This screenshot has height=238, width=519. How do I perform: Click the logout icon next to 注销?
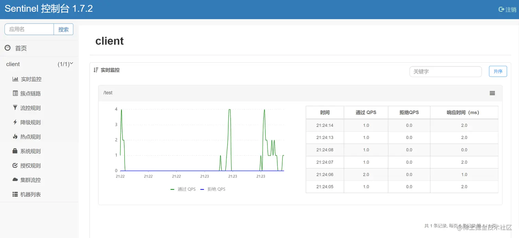[501, 10]
